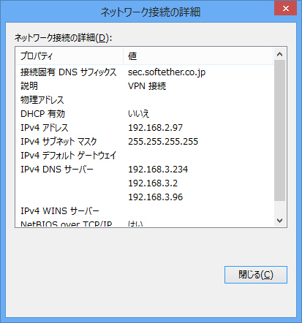The height and width of the screenshot is (323, 302).
Task: Click the DNS value 192.168.3.2
Action: (x=153, y=183)
